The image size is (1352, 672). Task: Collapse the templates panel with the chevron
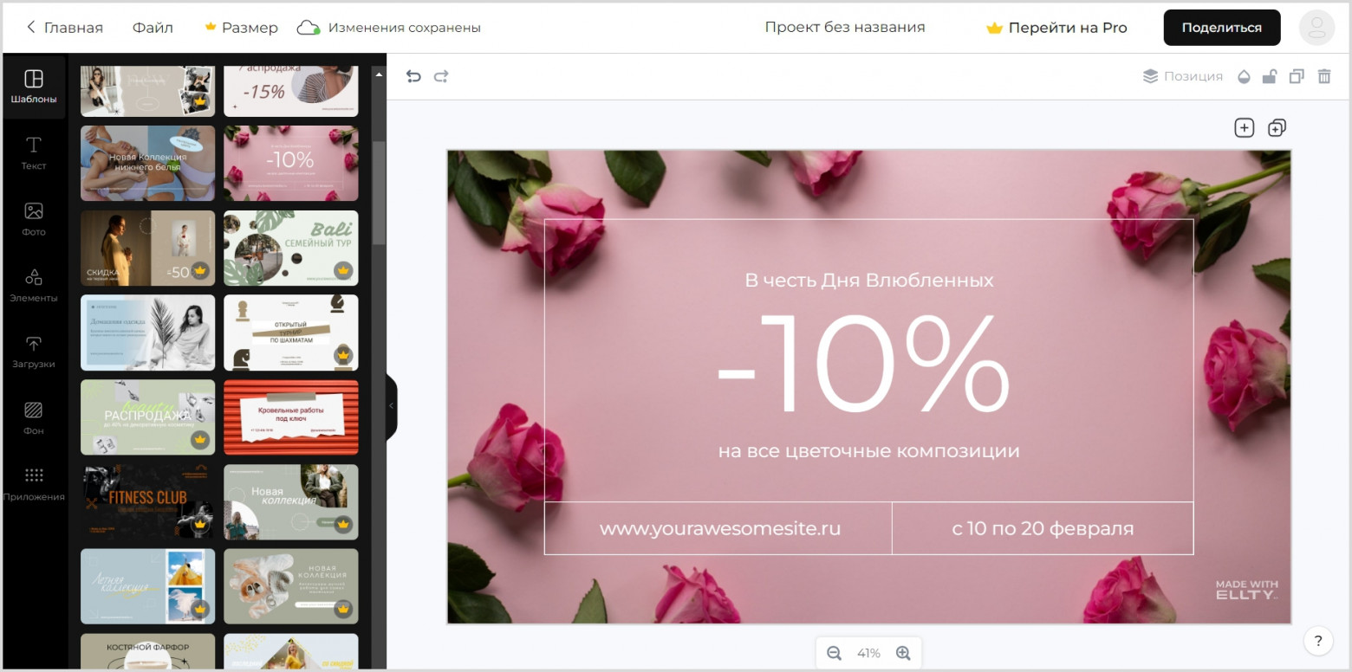click(x=390, y=405)
